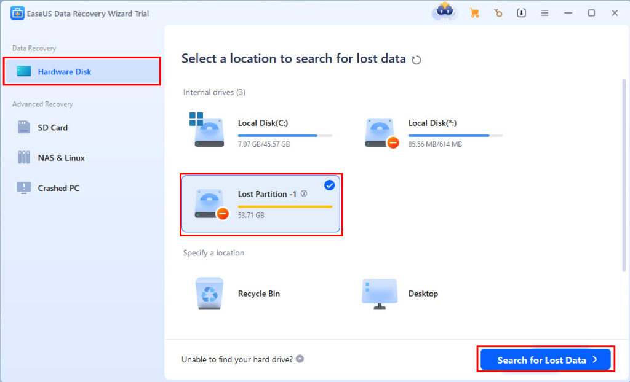
Task: Deselect the Lost Partition -1 checkmark
Action: [x=330, y=185]
